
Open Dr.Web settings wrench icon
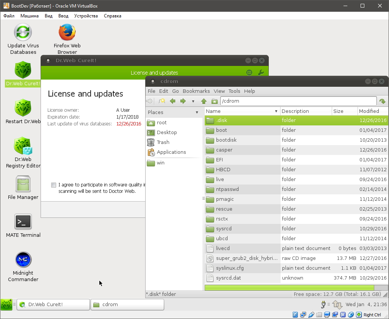pos(261,72)
